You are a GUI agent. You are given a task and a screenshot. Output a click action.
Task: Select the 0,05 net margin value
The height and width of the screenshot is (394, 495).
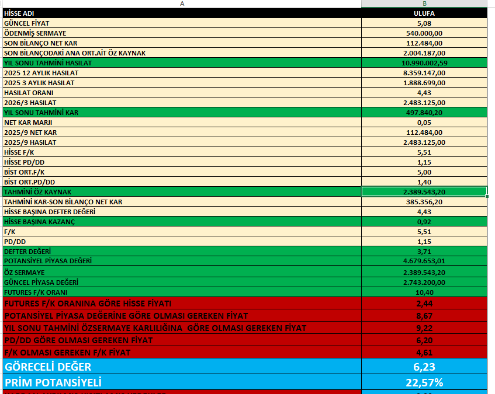tap(424, 123)
